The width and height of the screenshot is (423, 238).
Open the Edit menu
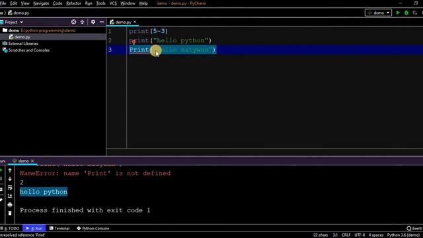point(13,3)
